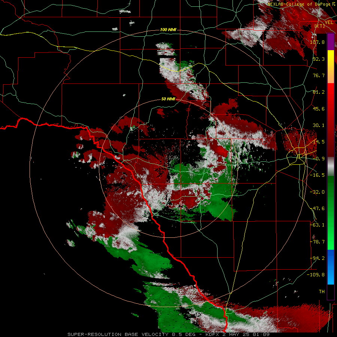
Task: Click the 100 NMI range ring label
Action: pos(168,30)
